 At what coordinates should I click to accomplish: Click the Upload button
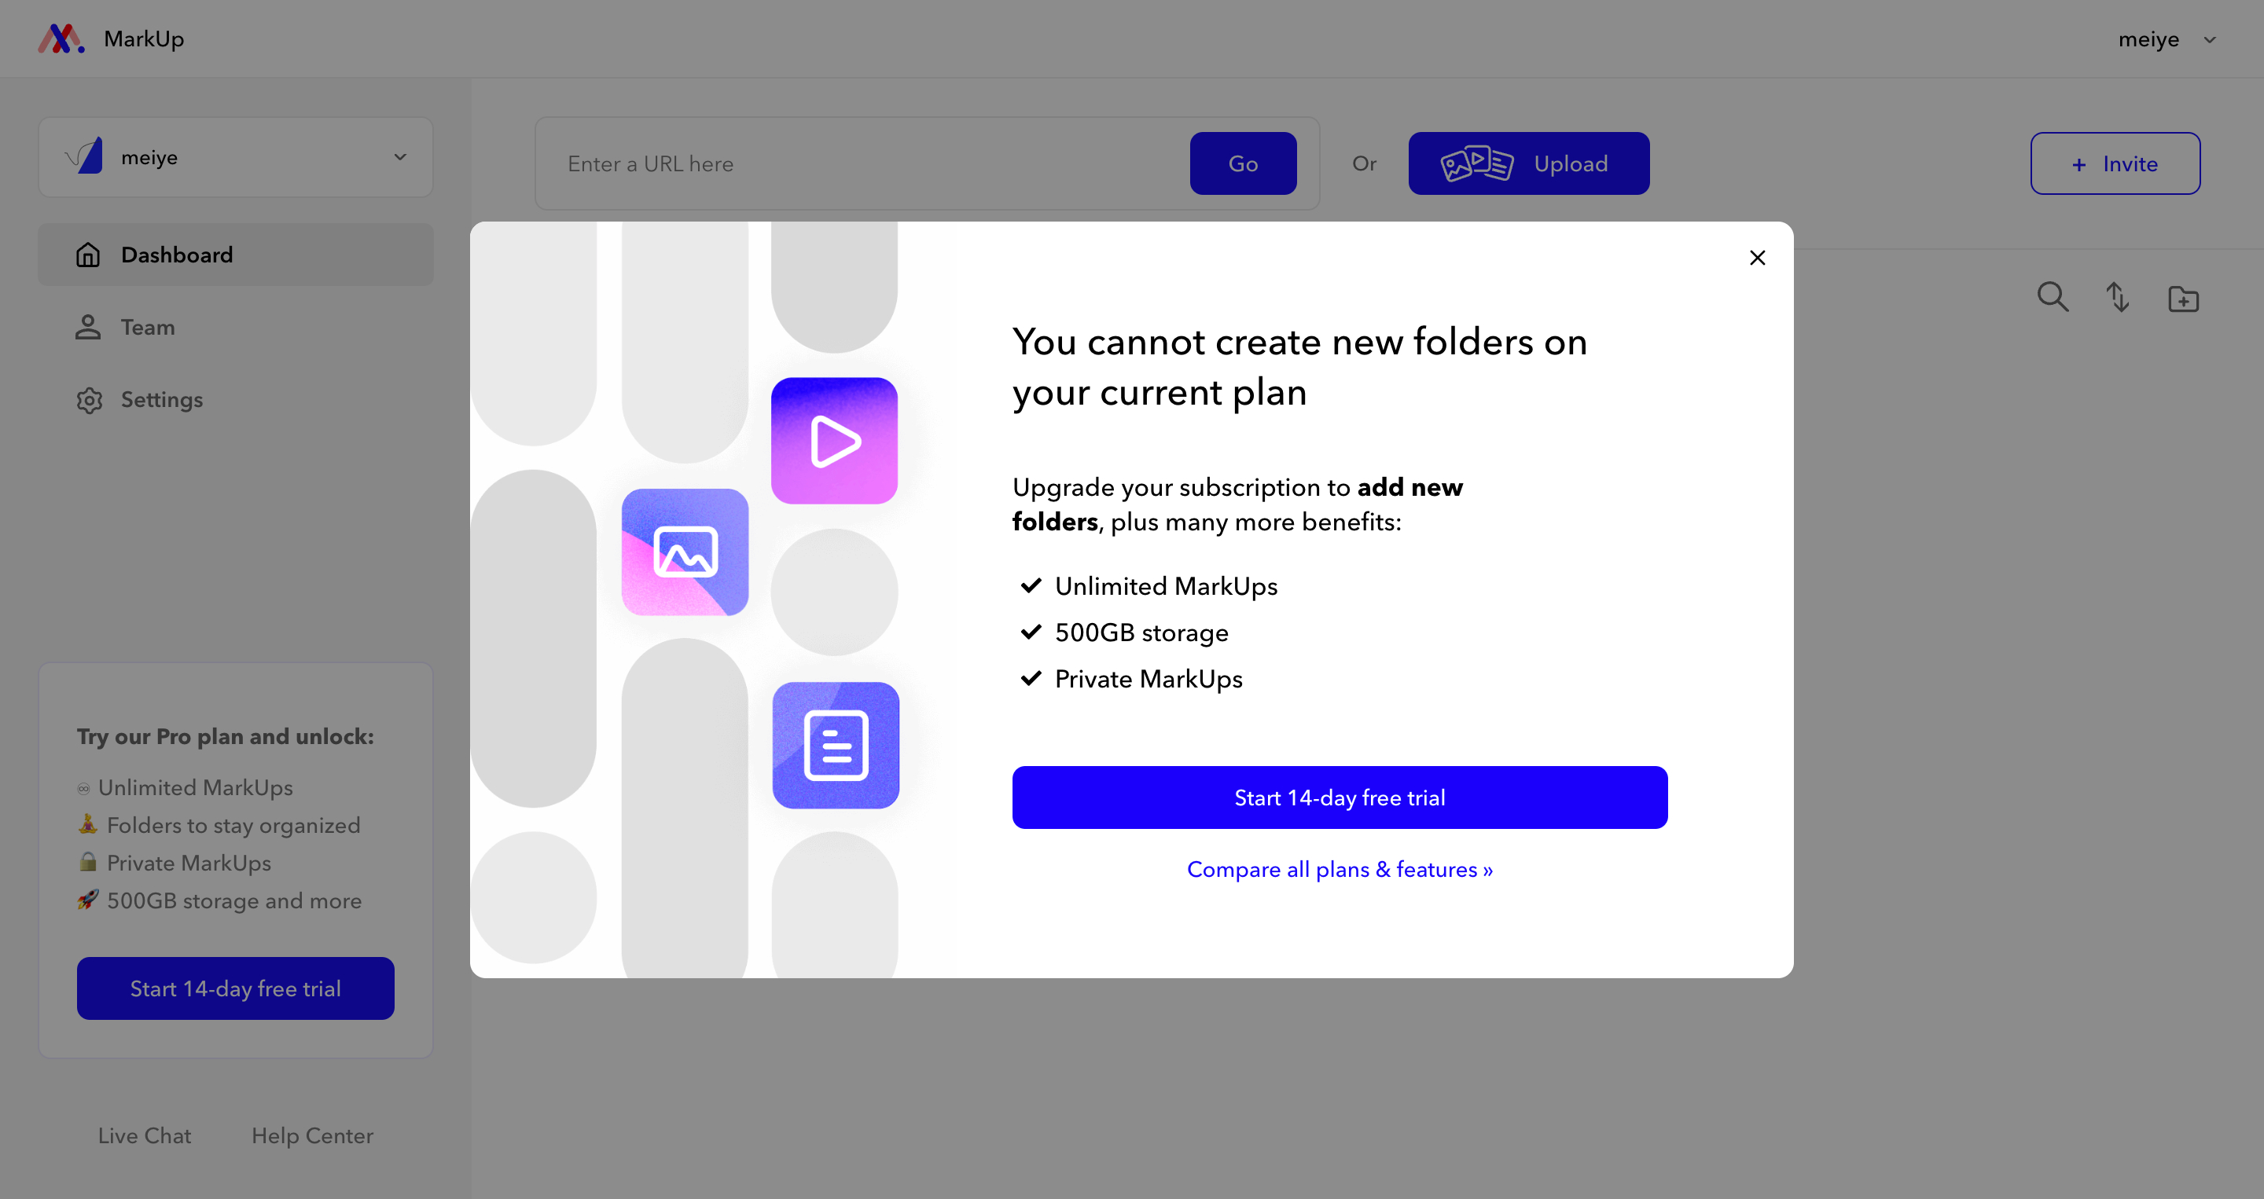tap(1528, 163)
